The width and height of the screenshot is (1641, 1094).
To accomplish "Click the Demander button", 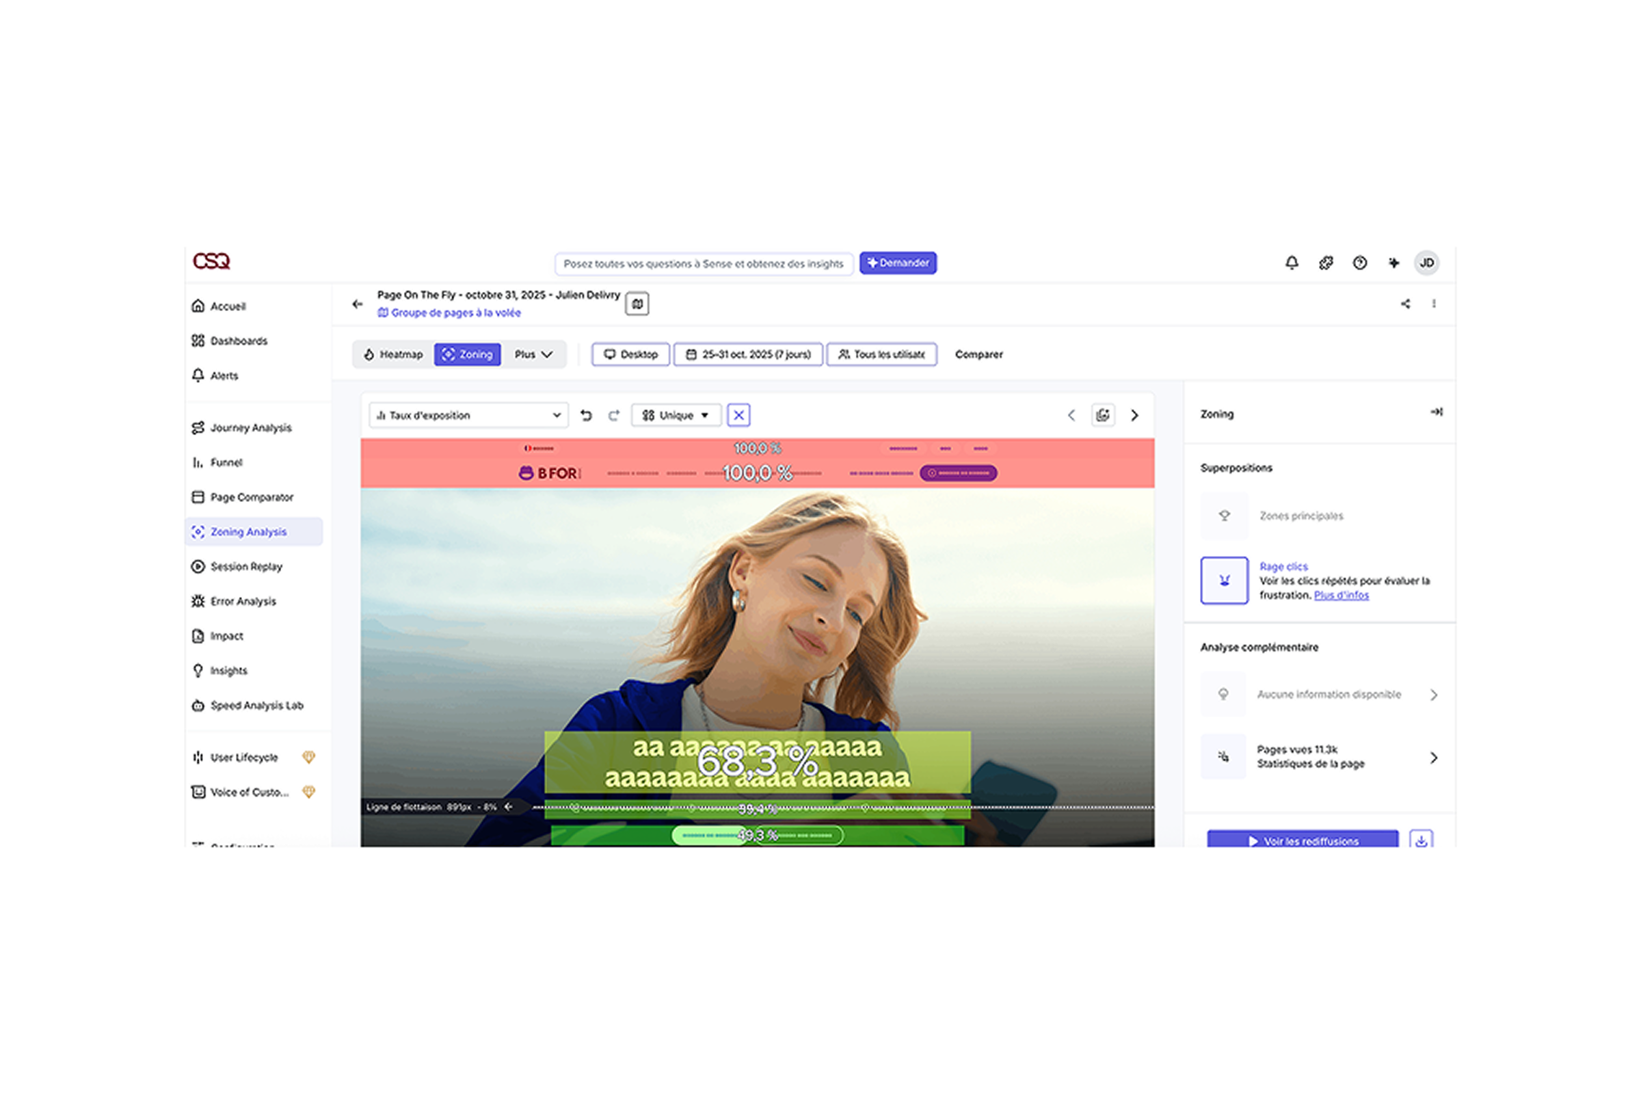I will pos(897,263).
